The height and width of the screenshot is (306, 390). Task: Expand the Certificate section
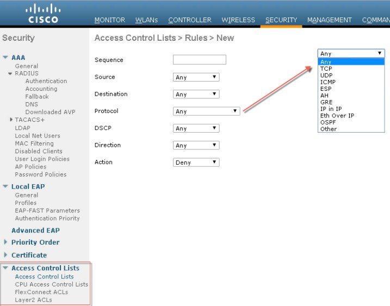tap(5, 255)
